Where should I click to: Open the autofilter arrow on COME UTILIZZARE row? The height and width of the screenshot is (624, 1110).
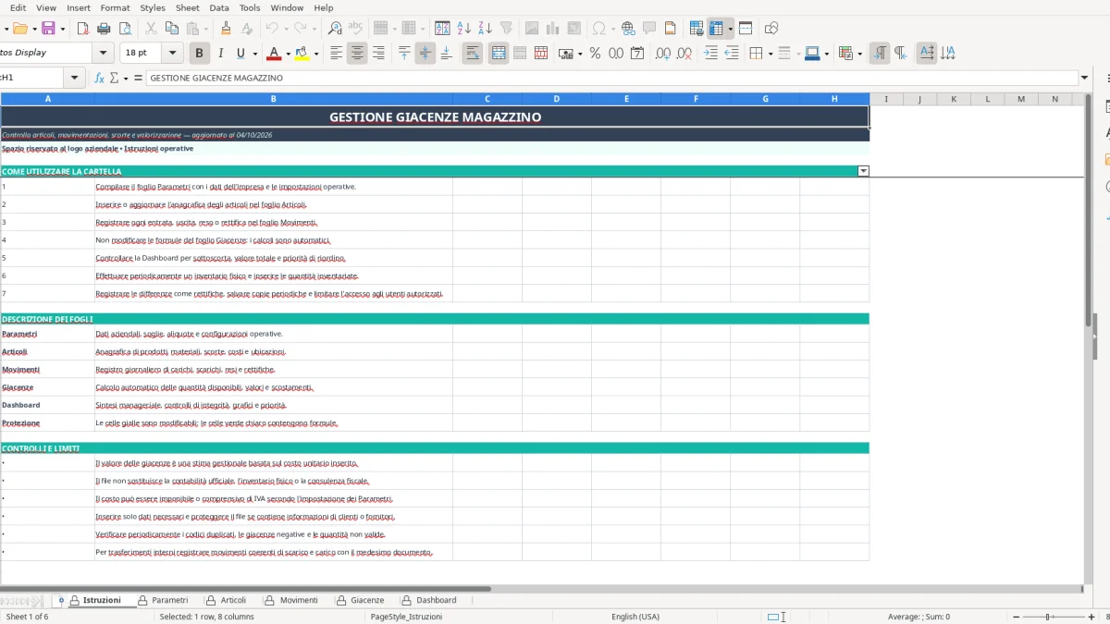864,171
